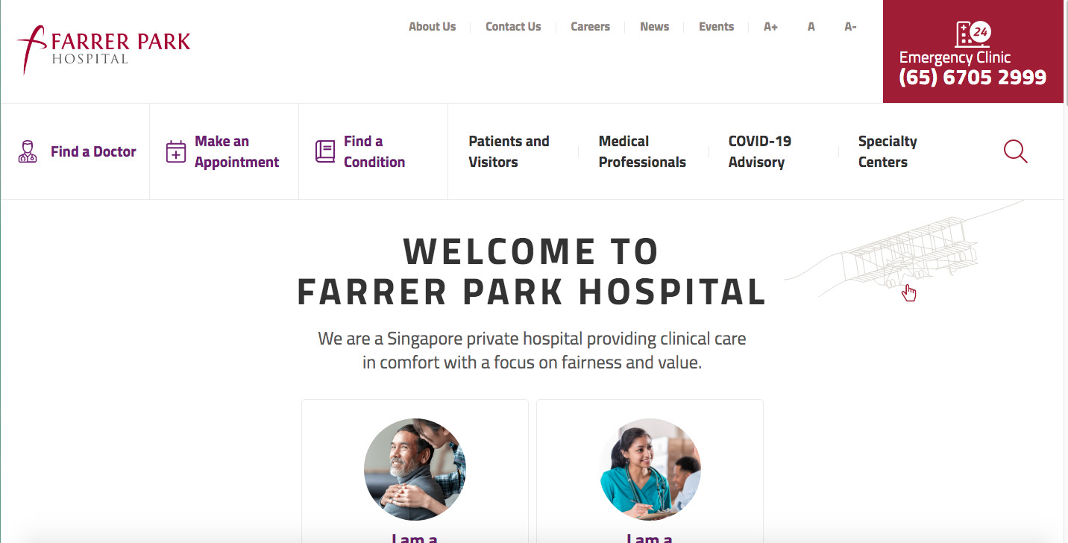Viewport: 1068px width, 543px height.
Task: Expand the Medical Professionals menu
Action: click(x=642, y=151)
